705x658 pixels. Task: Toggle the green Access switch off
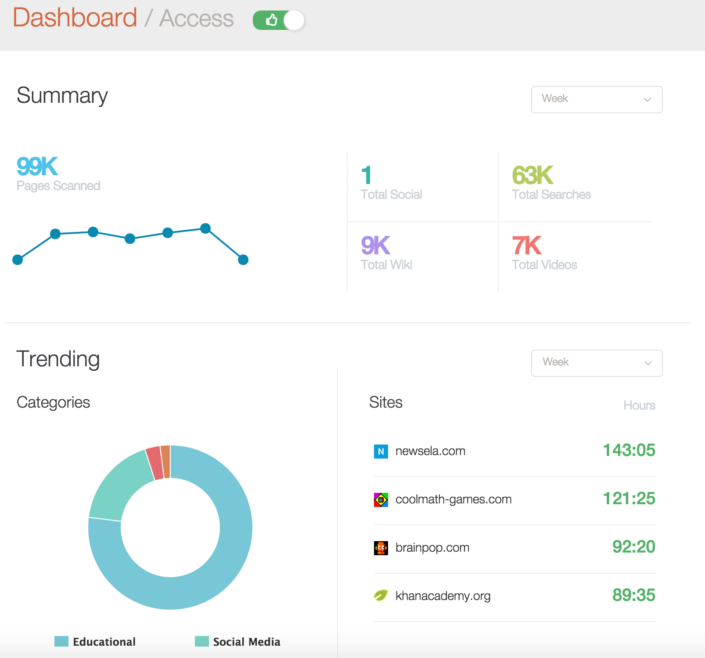point(279,20)
